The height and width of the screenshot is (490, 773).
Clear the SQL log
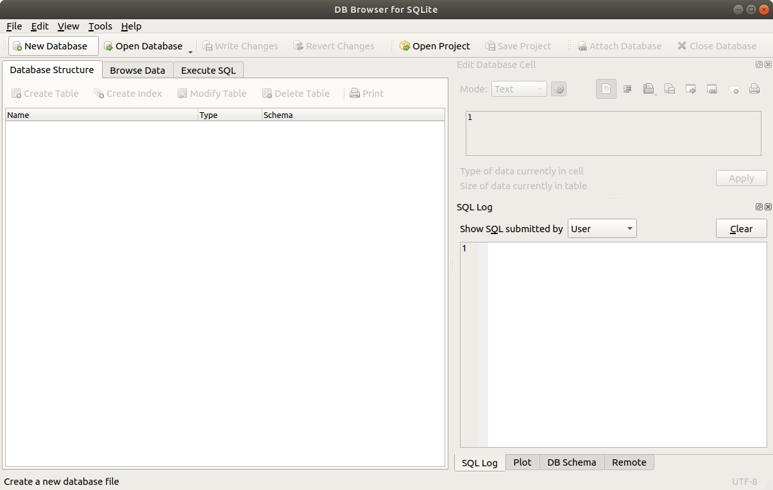741,228
